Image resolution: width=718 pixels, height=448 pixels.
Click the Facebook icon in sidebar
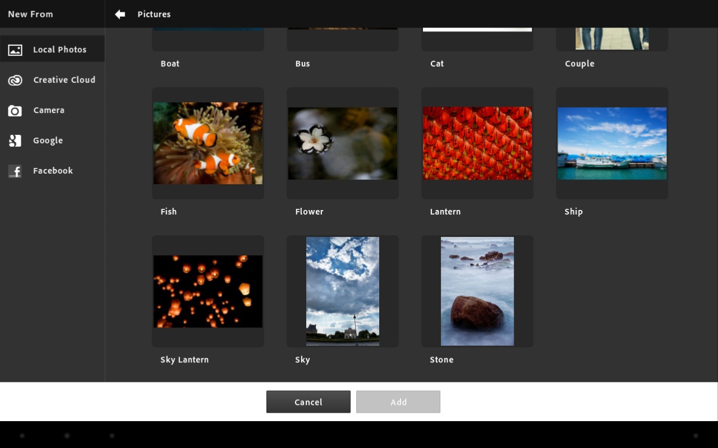(15, 171)
